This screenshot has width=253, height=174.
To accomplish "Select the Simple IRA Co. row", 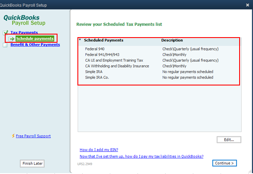I will coord(159,77).
